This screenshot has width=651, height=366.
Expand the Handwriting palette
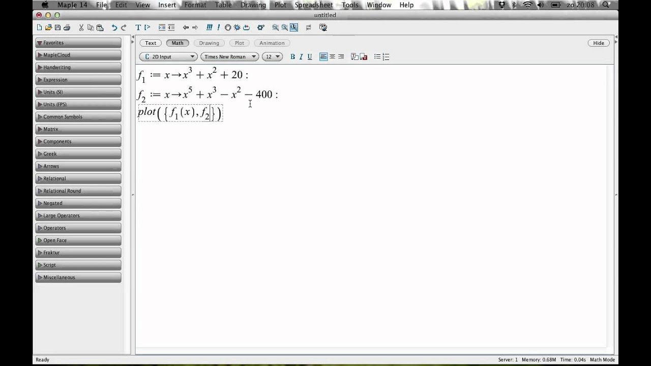tap(78, 68)
